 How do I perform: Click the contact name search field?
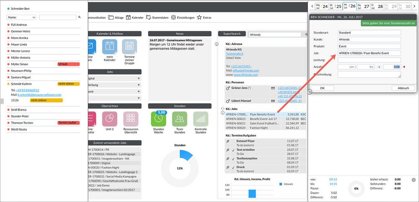tap(58, 17)
